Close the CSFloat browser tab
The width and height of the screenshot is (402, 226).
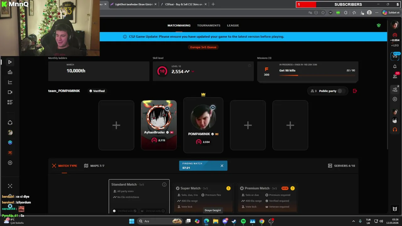205,4
